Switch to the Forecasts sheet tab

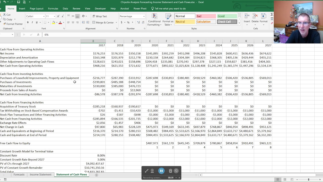(x=19, y=175)
